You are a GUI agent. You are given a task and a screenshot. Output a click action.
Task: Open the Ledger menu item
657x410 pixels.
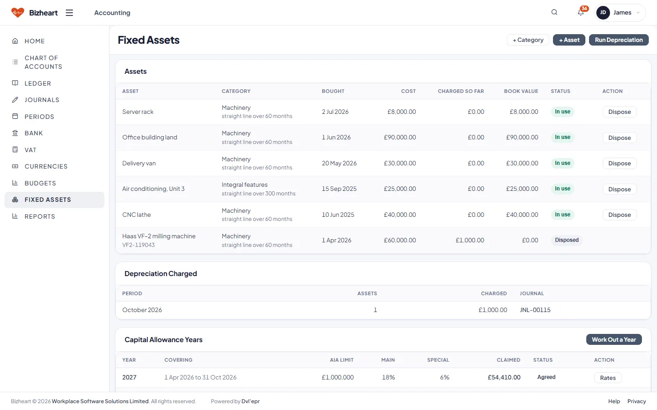tap(54, 83)
